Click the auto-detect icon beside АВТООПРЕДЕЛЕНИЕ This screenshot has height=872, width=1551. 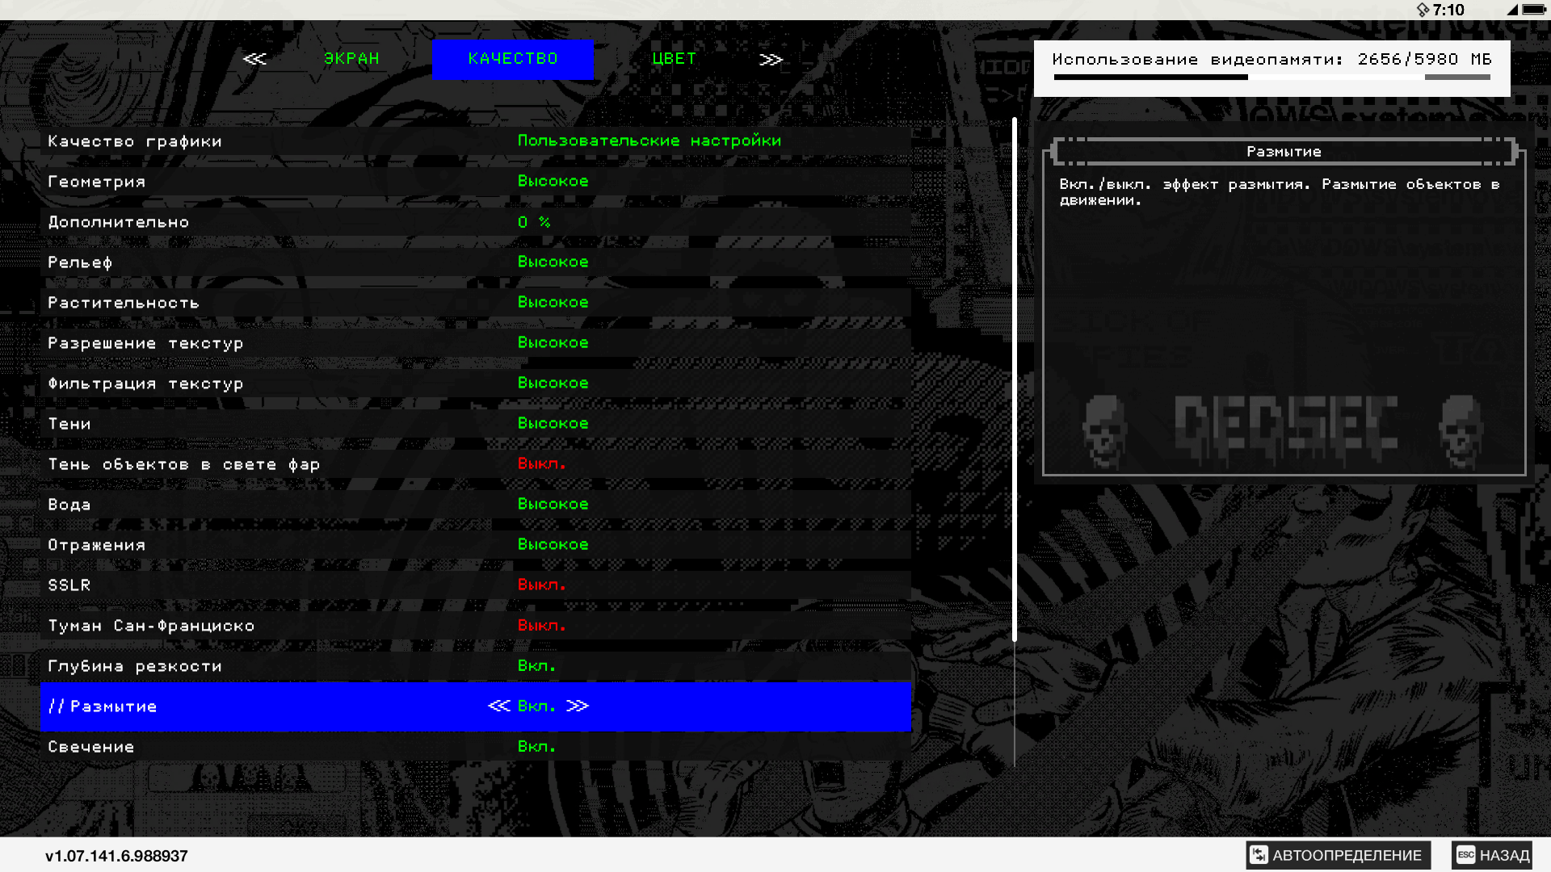coord(1259,855)
